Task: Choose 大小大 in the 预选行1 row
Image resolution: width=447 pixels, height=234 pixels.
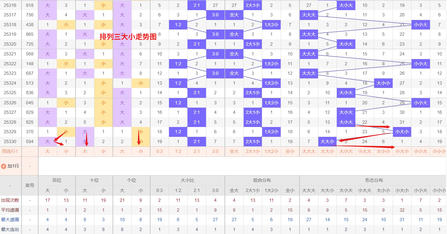Action: tap(346, 151)
